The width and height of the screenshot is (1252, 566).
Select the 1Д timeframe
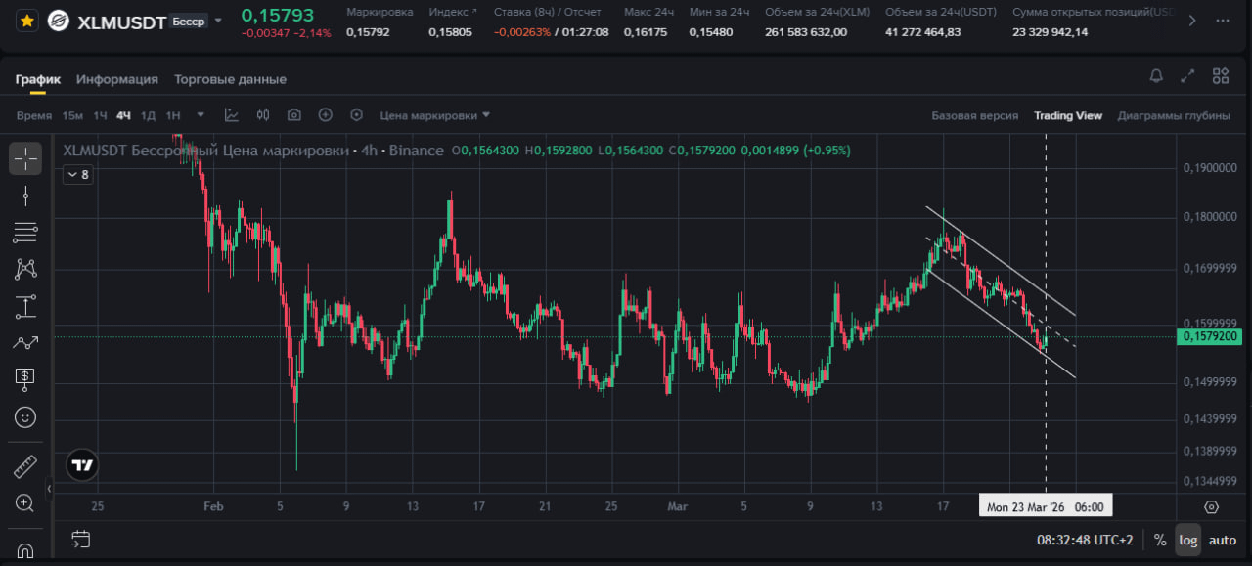click(x=148, y=115)
